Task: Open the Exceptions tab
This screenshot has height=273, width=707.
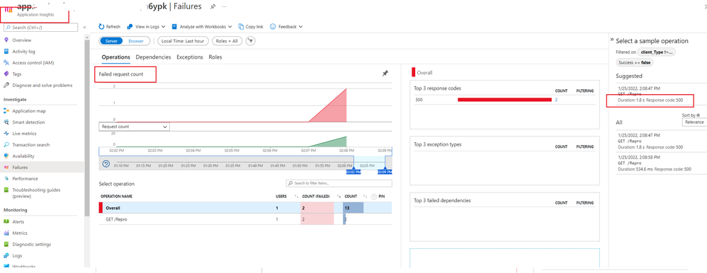Action: (x=190, y=57)
